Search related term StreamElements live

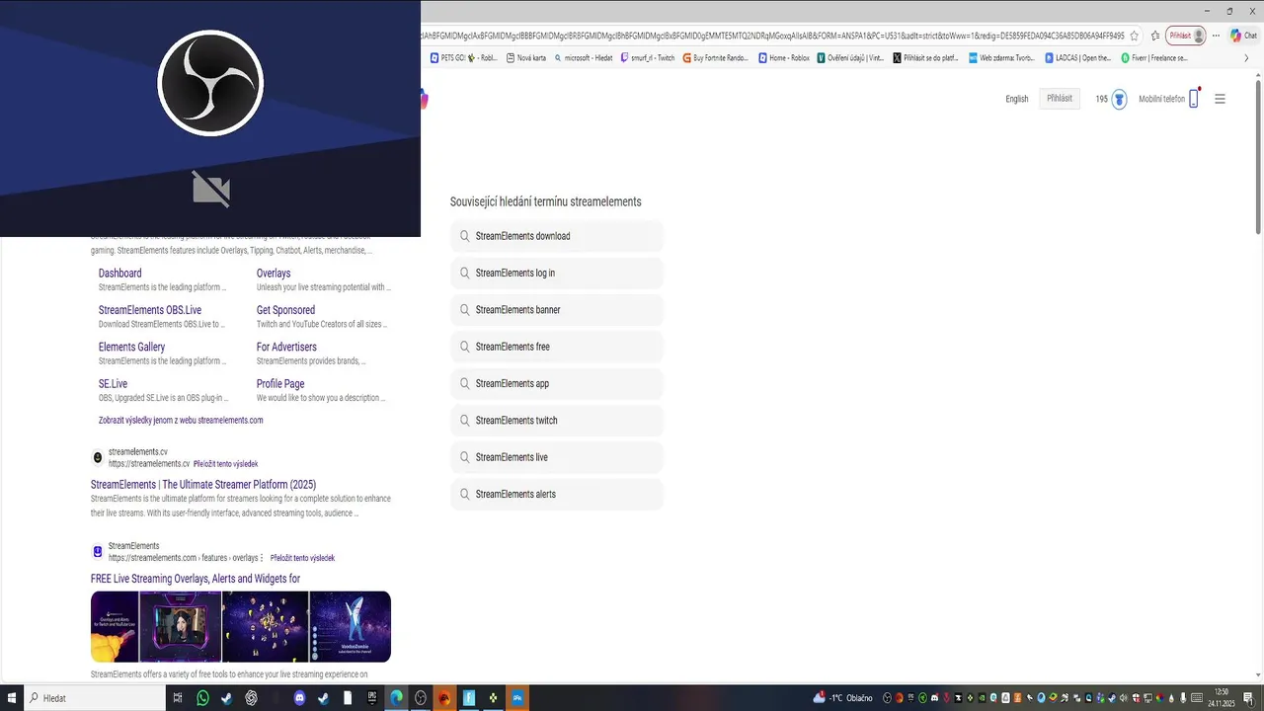(557, 457)
